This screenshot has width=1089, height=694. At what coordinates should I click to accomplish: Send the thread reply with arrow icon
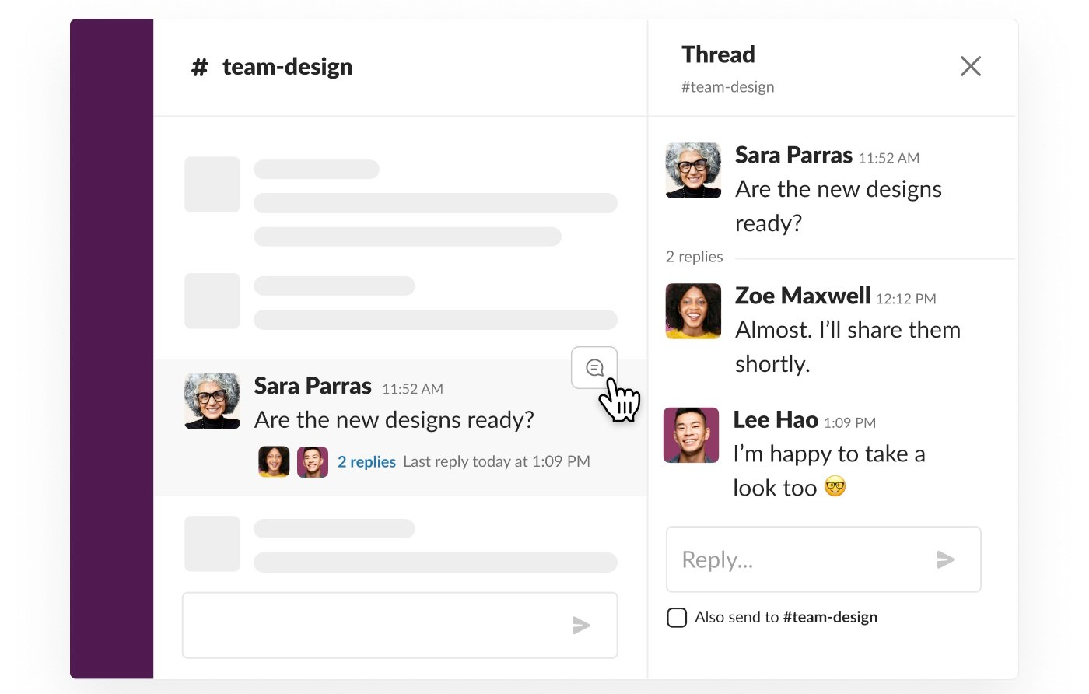pyautogui.click(x=945, y=559)
